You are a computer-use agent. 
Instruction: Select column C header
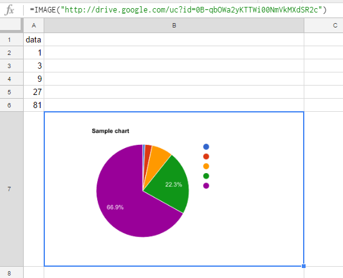(324, 26)
